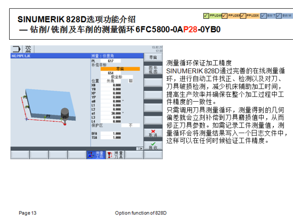Toggle the PPU24X checkbox
293x219 pixels.
[206, 16]
